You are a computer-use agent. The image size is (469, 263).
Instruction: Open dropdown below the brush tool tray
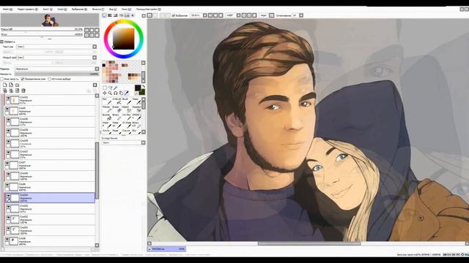point(144,143)
